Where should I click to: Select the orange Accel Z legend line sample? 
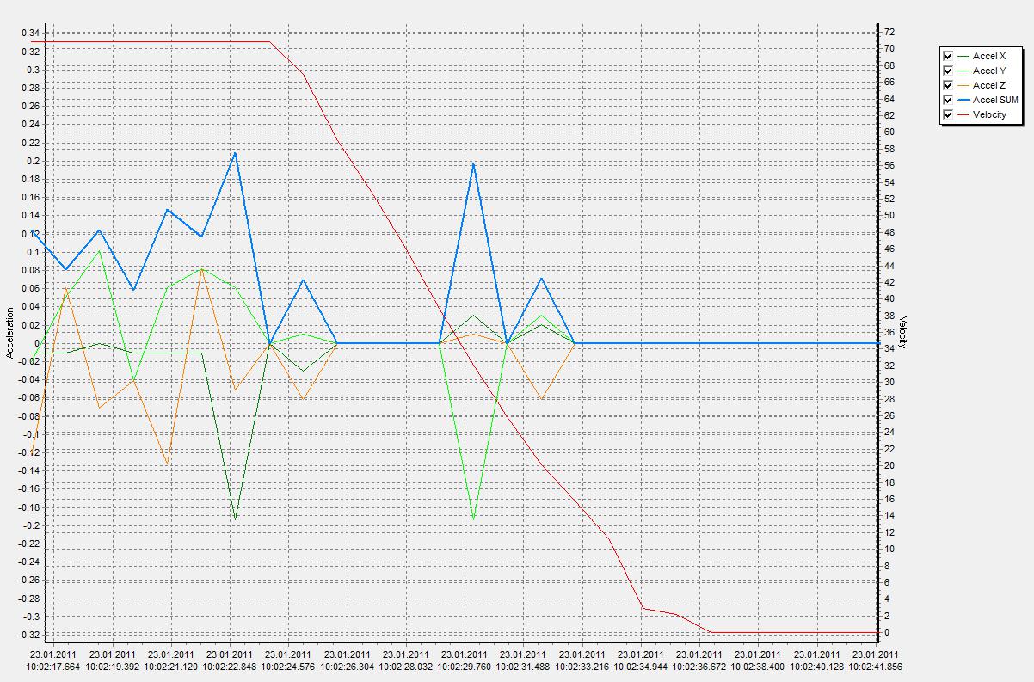(x=963, y=85)
